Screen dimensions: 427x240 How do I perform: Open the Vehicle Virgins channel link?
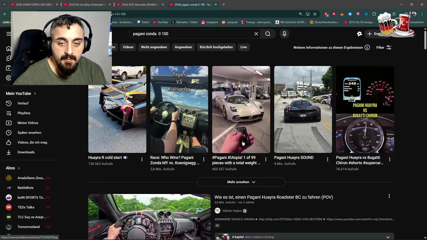232,211
